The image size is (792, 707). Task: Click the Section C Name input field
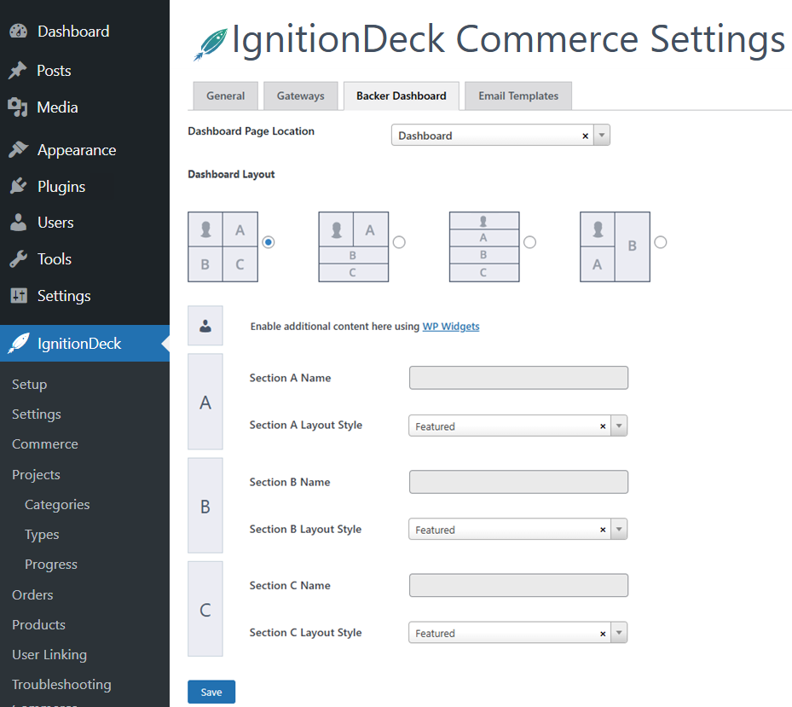[518, 585]
